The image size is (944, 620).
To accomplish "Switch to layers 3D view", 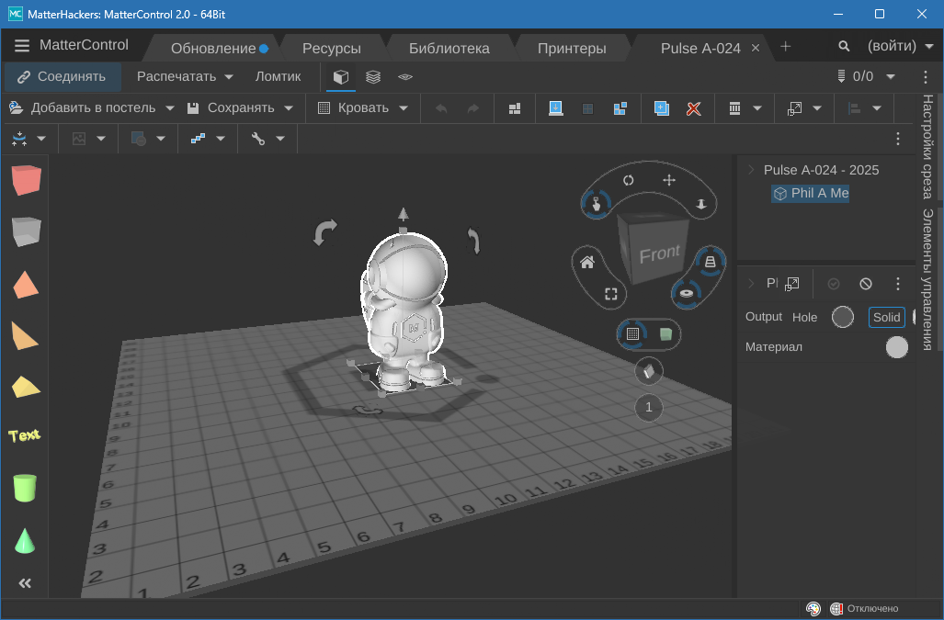I will [373, 77].
